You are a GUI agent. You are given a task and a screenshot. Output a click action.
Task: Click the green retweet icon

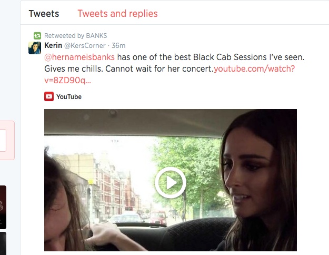(x=37, y=36)
